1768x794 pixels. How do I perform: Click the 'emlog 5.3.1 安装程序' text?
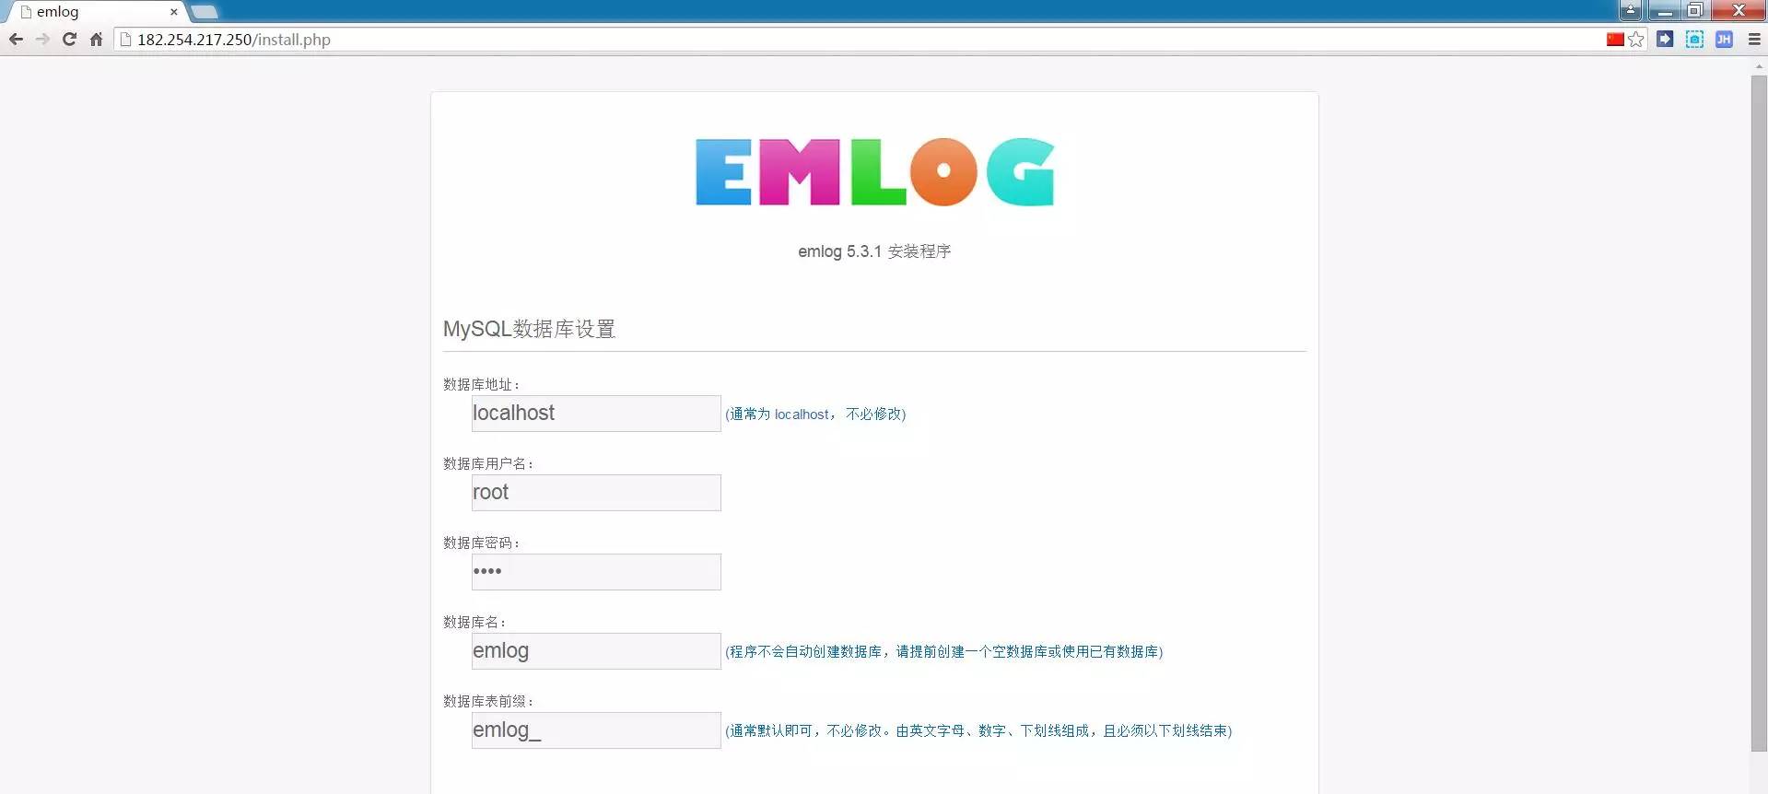[874, 251]
